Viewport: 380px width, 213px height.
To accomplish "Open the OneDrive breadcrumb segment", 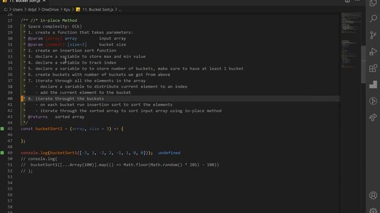I will (x=50, y=9).
